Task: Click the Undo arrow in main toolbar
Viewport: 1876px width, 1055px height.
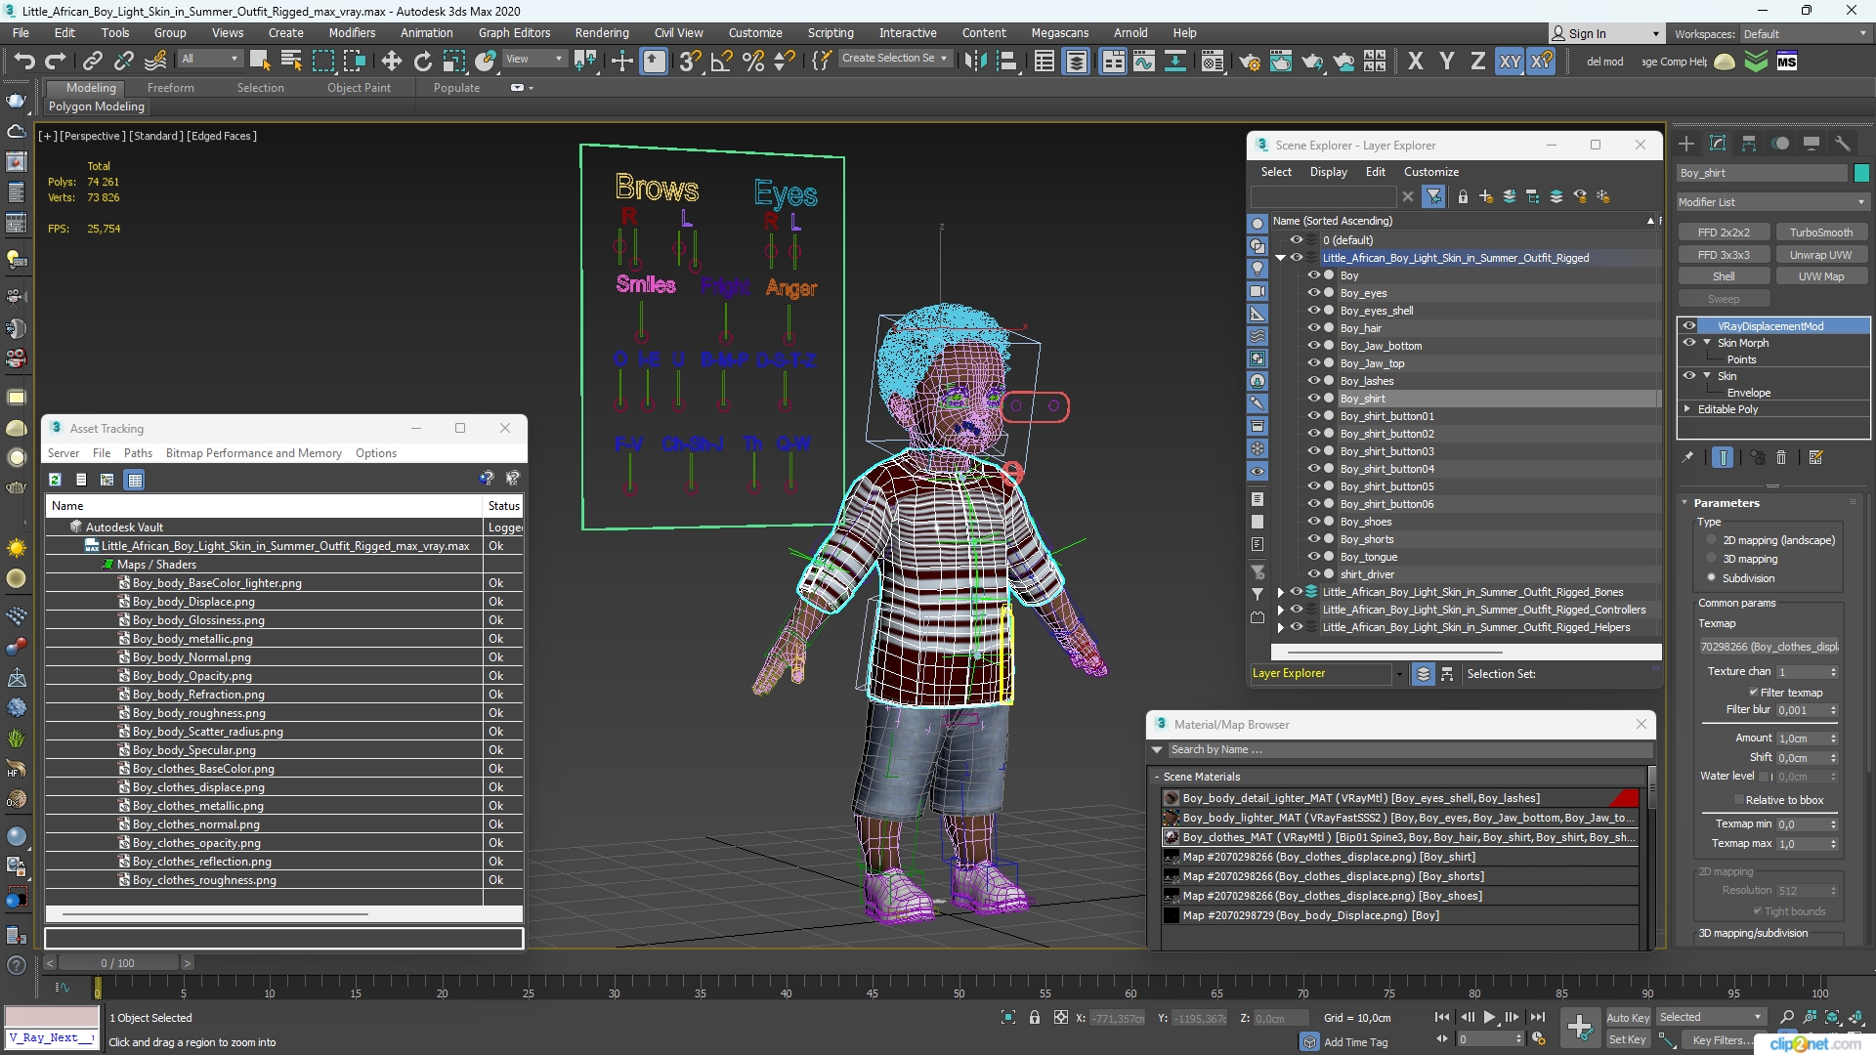Action: 24,61
